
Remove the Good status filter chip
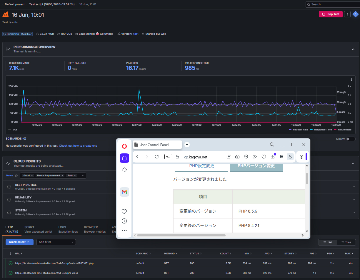pyautogui.click(x=32, y=175)
